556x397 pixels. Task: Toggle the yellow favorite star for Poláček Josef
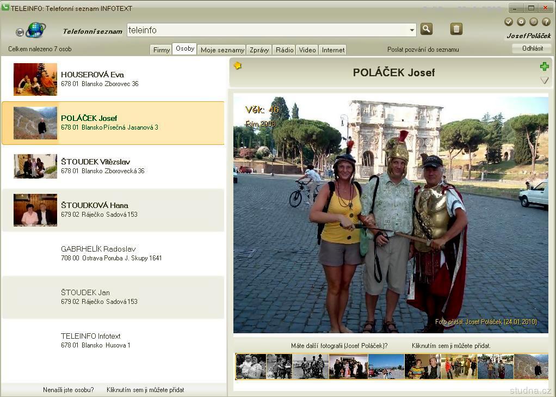238,66
